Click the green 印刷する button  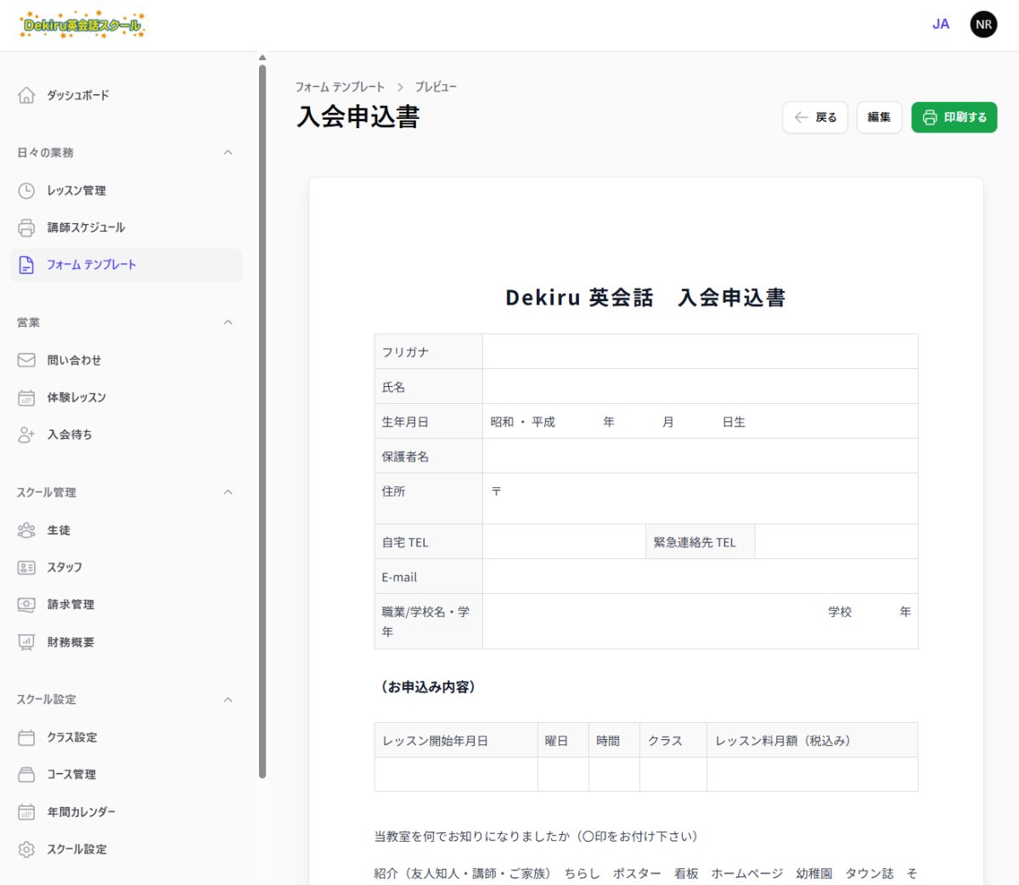click(954, 117)
